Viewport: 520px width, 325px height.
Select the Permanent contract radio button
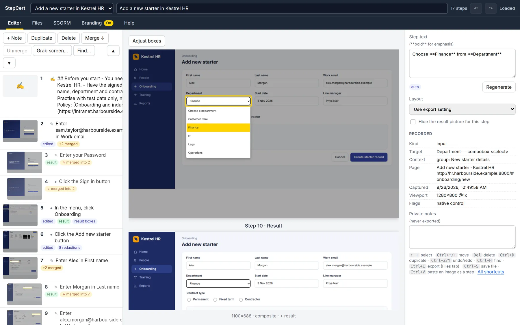click(189, 300)
